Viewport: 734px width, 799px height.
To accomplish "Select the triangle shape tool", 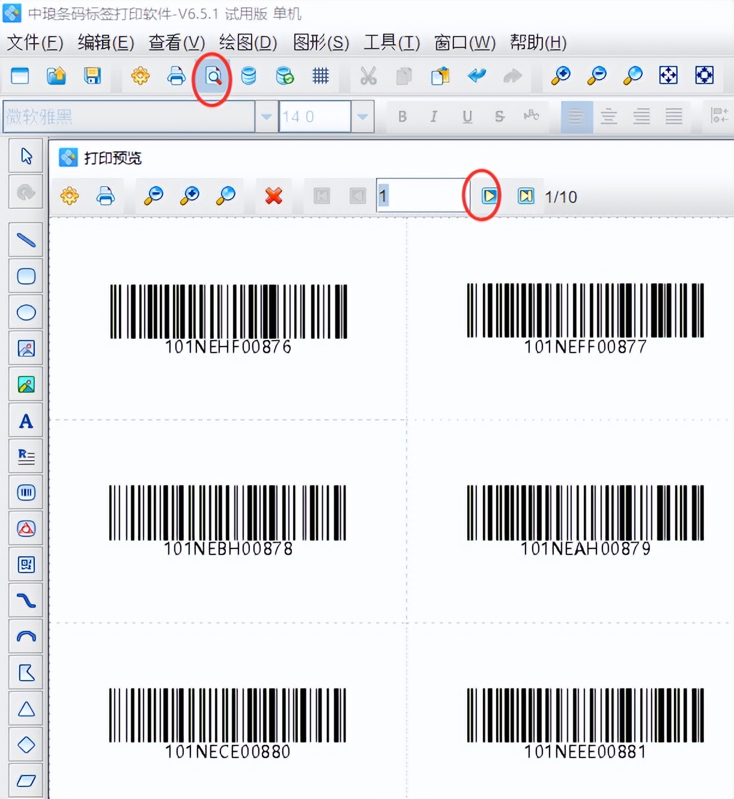I will tap(26, 709).
